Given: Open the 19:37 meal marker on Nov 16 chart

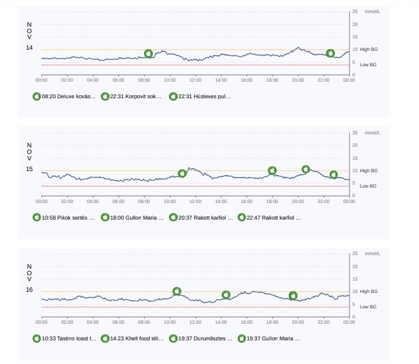Looking at the screenshot, I should (293, 295).
